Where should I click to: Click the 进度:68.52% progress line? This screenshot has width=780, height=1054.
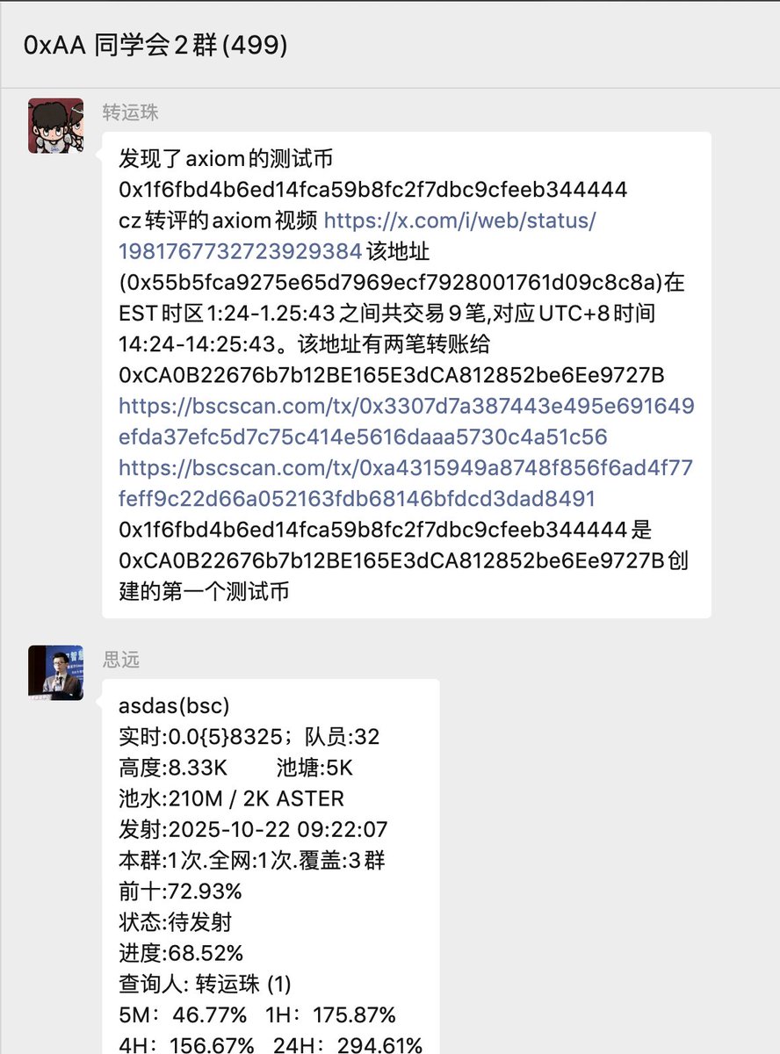click(181, 953)
